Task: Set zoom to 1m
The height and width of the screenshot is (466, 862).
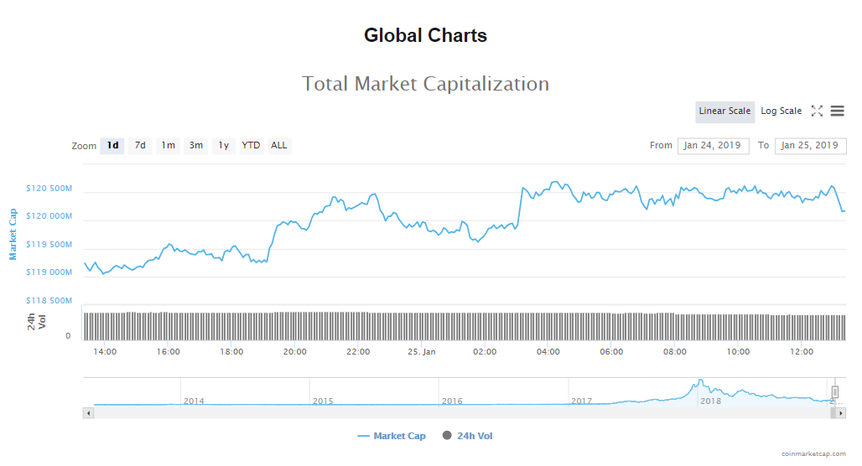Action: pos(168,146)
